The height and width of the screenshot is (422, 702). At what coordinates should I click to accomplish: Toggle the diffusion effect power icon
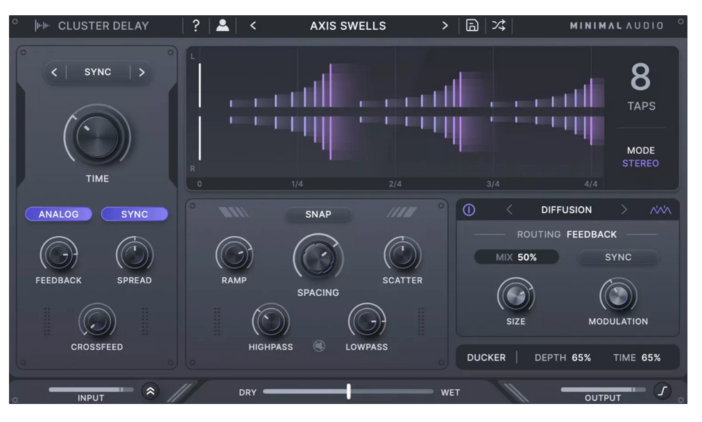point(469,210)
